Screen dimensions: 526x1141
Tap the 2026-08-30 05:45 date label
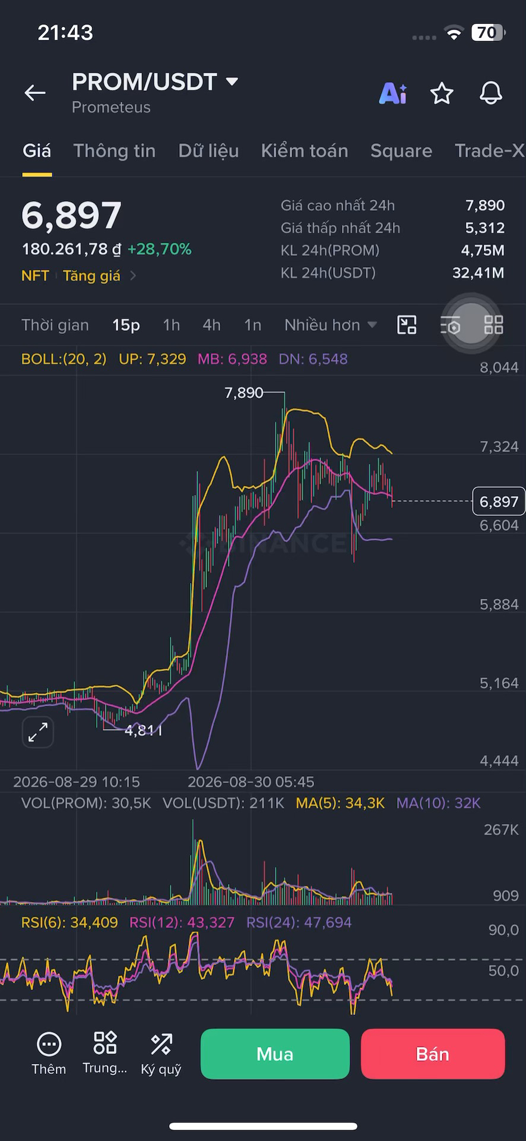pos(251,782)
